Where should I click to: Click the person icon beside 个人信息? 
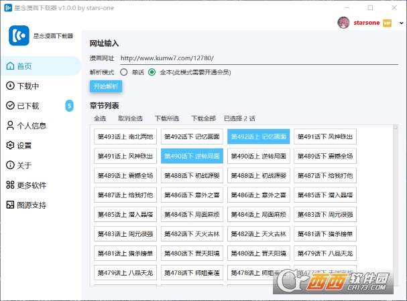pos(10,126)
